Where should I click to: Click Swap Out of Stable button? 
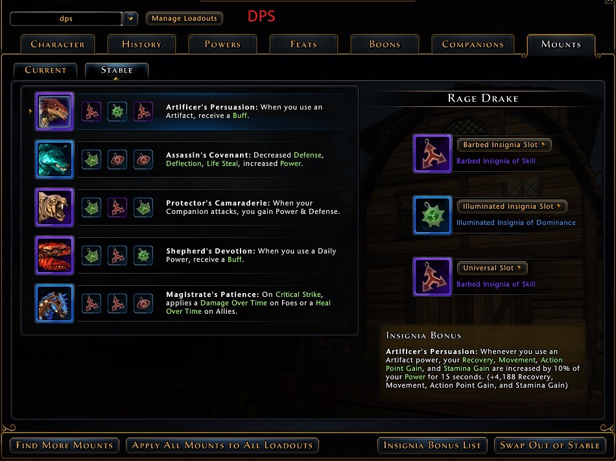550,445
